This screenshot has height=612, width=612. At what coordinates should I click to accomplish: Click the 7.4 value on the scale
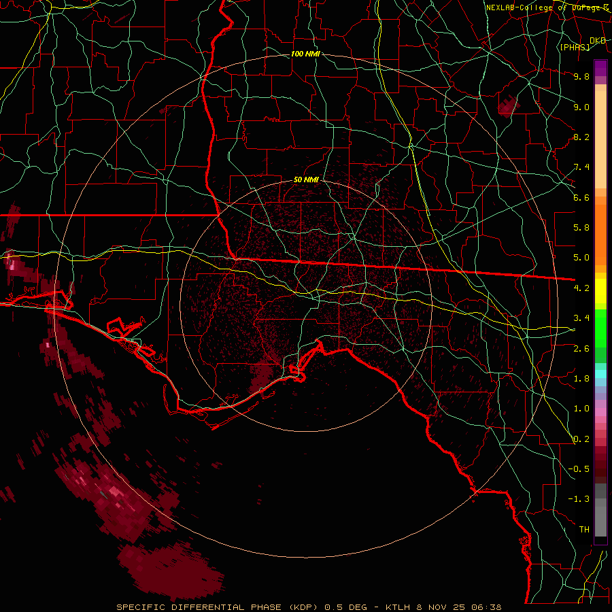581,167
